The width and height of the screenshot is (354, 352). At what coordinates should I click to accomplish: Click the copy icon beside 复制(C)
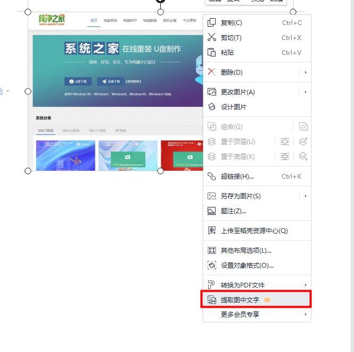(x=211, y=22)
